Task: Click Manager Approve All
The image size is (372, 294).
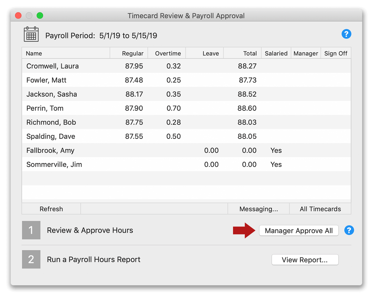Action: click(299, 230)
